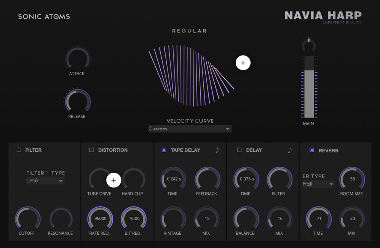Open the Filter 1 Type LP18 dropdown
Viewport: 380px width, 248px height.
point(45,181)
